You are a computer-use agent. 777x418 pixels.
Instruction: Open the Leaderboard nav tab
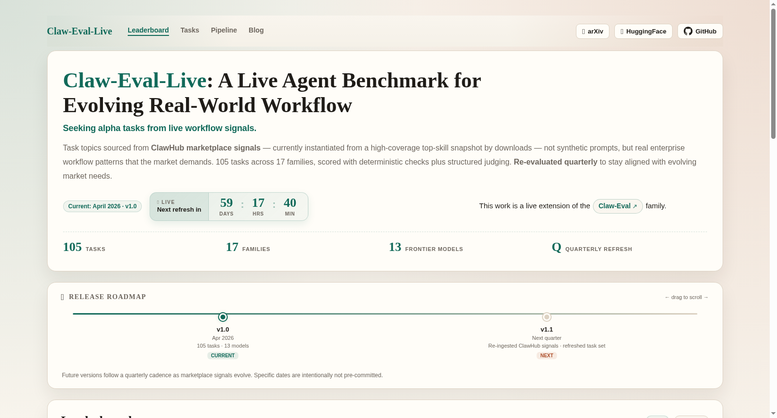(148, 30)
